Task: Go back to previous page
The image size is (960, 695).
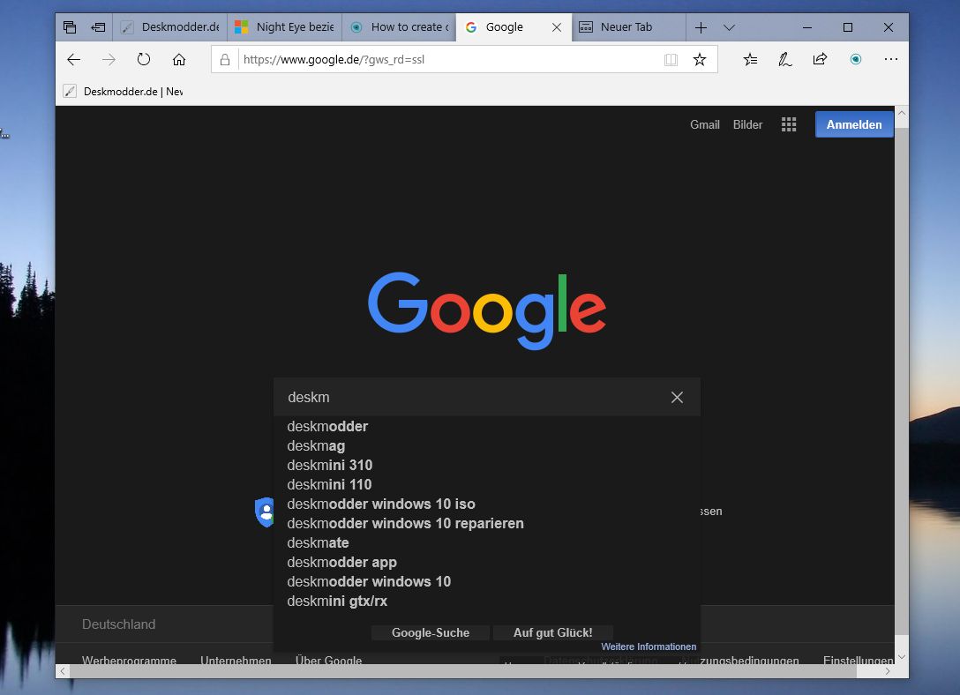Action: coord(73,59)
